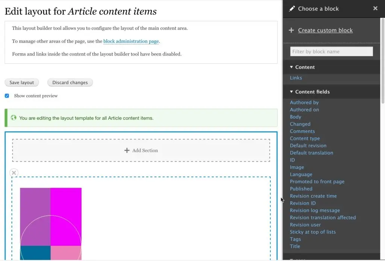The height and width of the screenshot is (261, 385).
Task: Select Revision log message block
Action: (x=315, y=210)
